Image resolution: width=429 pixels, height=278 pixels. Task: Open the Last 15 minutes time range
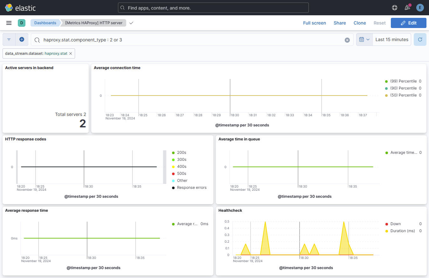392,39
